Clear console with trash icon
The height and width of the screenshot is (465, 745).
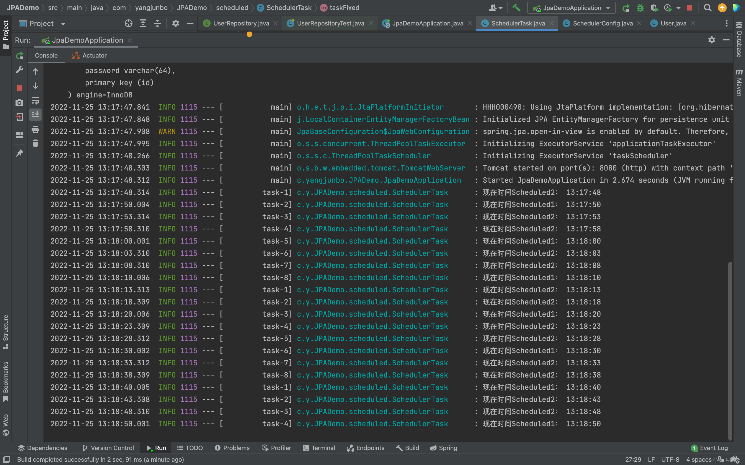(35, 143)
